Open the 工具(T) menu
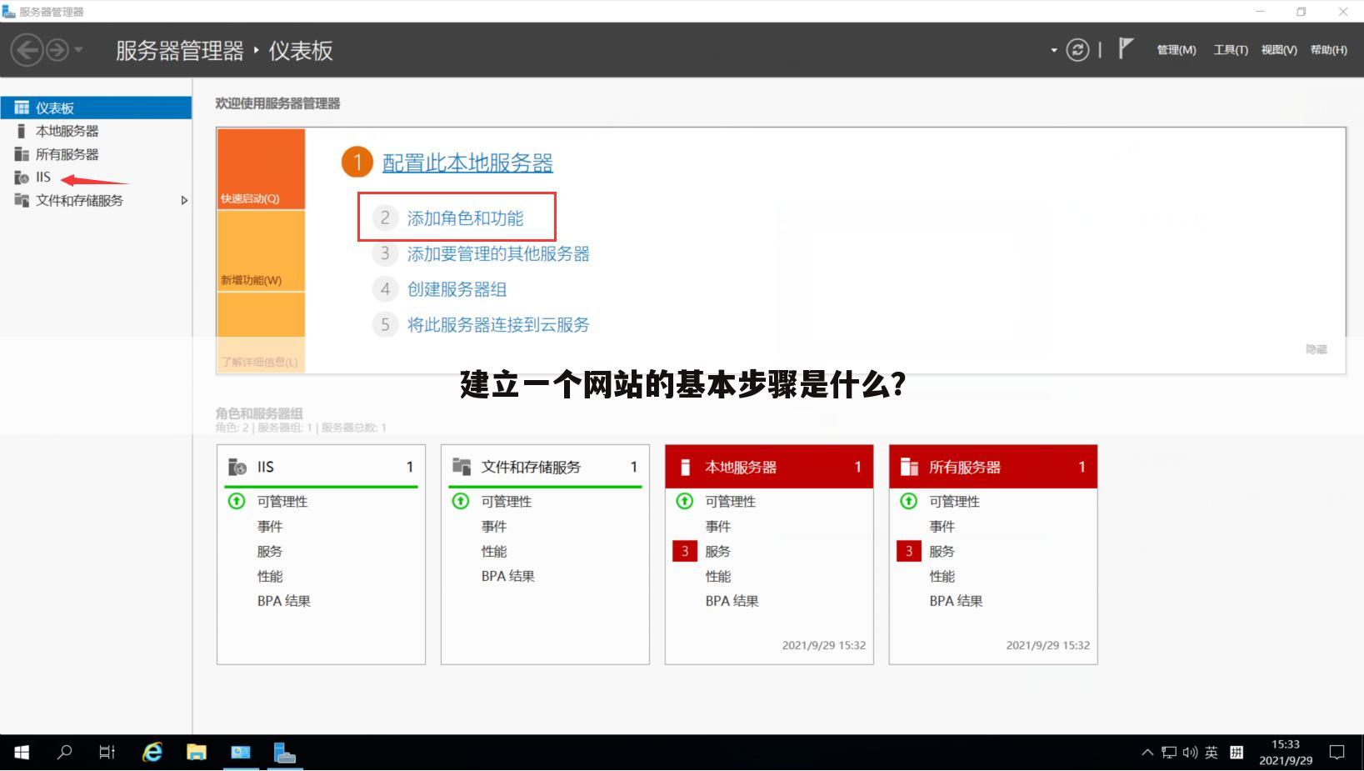1364x771 pixels. point(1230,50)
